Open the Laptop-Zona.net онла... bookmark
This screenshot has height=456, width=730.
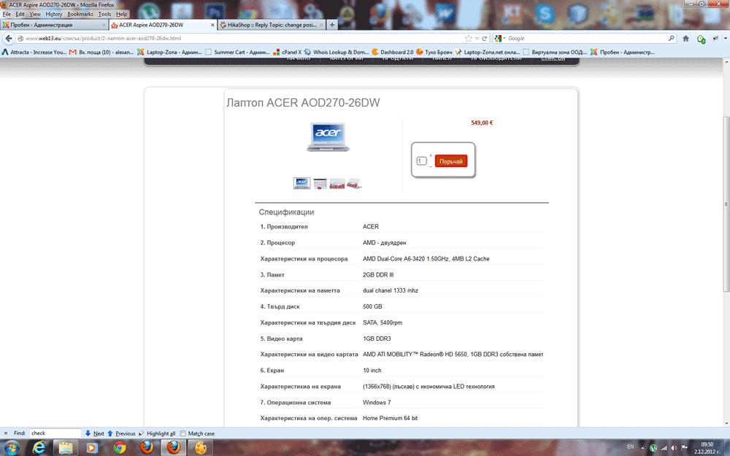pos(488,52)
